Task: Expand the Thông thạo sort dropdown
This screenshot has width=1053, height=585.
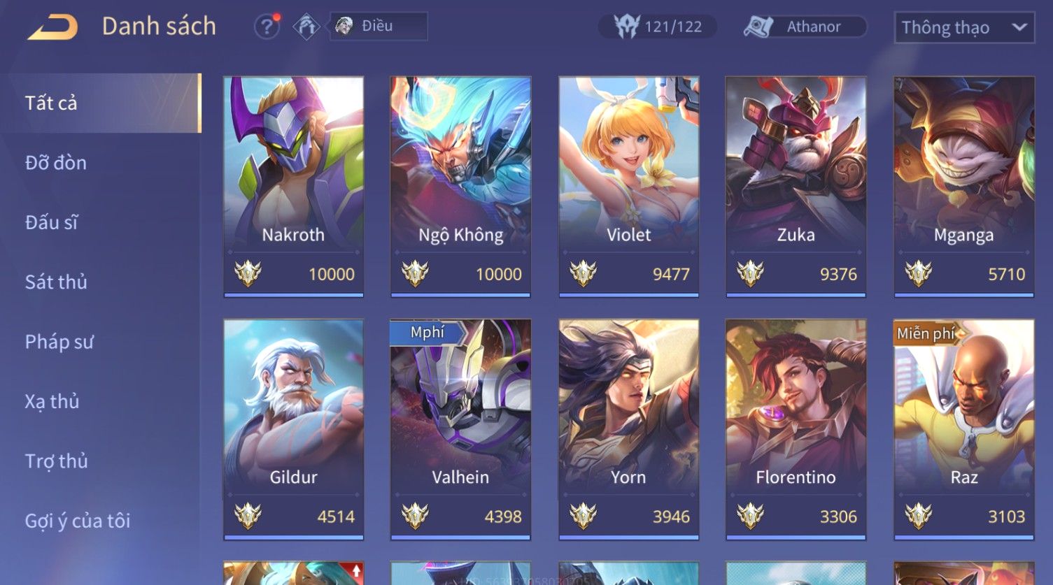Action: click(964, 27)
